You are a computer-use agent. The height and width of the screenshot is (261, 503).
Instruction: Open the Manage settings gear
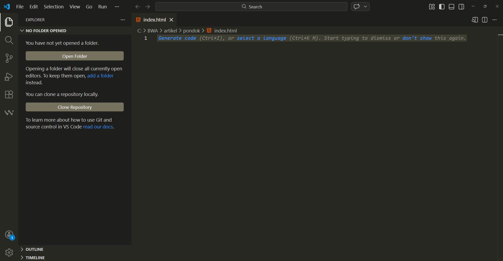[x=9, y=252]
